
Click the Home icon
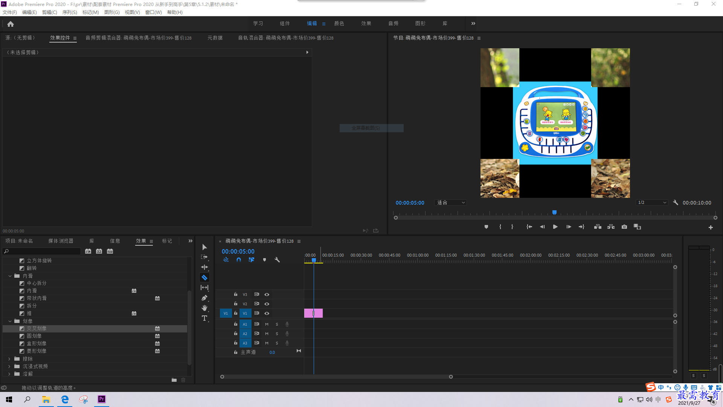coord(11,24)
